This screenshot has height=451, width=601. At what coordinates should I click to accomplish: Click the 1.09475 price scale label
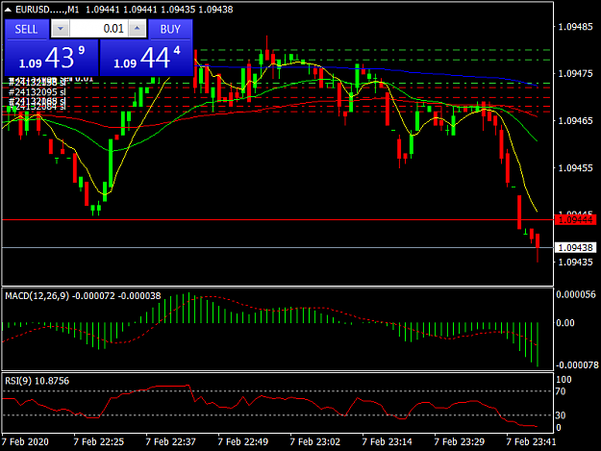pyautogui.click(x=575, y=74)
